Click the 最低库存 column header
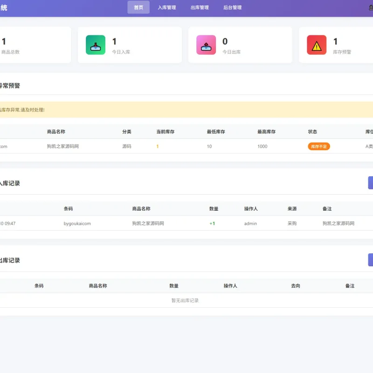This screenshot has width=373, height=373. pyautogui.click(x=216, y=131)
